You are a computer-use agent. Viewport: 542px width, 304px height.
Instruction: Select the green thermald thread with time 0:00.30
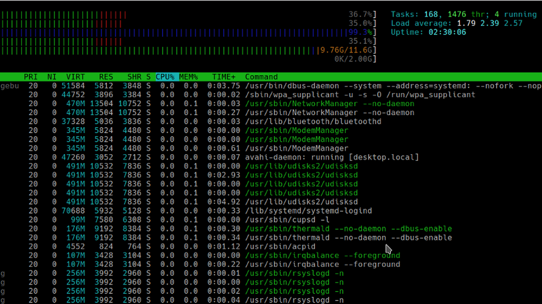click(271, 229)
